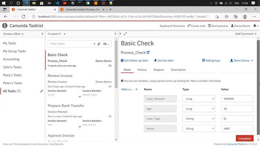260x146 pixels.
Task: Click the maximize task view arrows icon
Action: click(x=126, y=34)
